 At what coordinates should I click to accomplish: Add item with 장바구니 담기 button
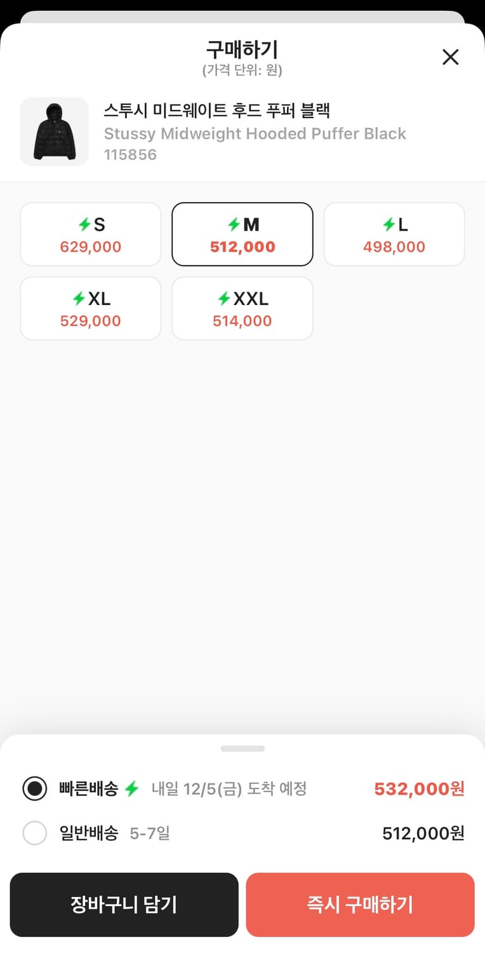pyautogui.click(x=124, y=905)
